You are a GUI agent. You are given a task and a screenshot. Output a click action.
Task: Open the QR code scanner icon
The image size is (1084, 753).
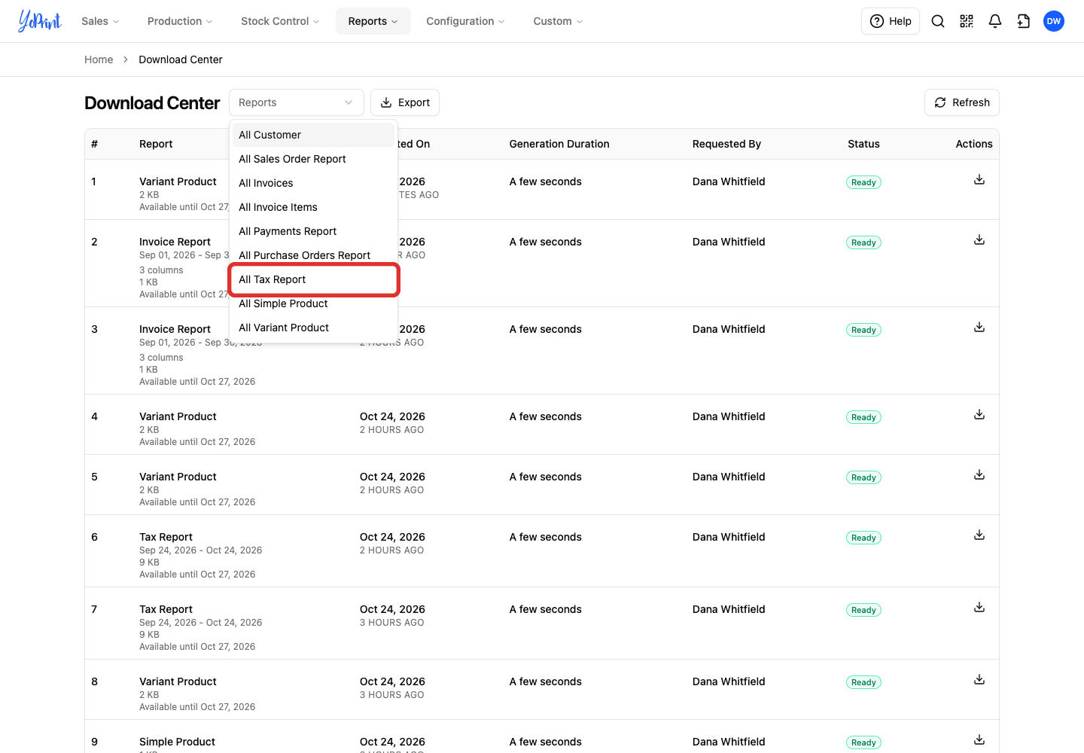click(x=967, y=21)
